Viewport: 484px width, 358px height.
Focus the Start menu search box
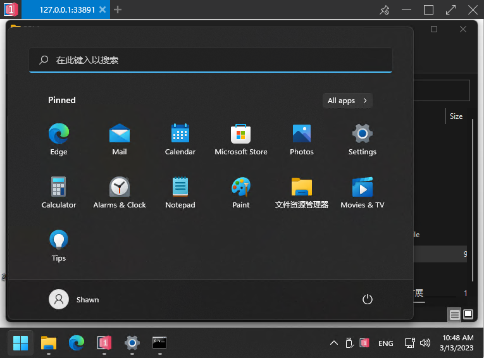point(211,60)
